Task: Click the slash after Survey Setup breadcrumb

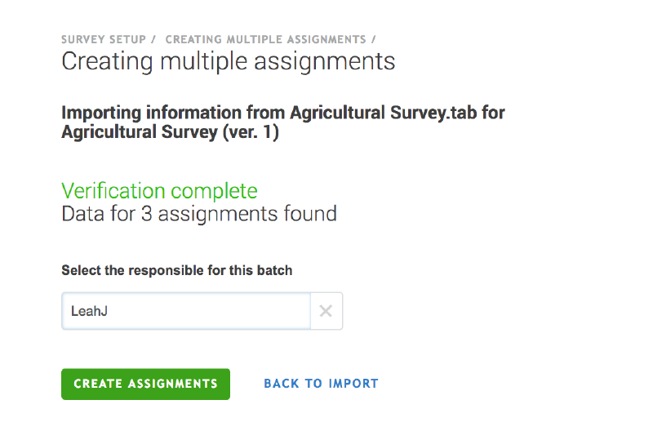Action: click(153, 39)
